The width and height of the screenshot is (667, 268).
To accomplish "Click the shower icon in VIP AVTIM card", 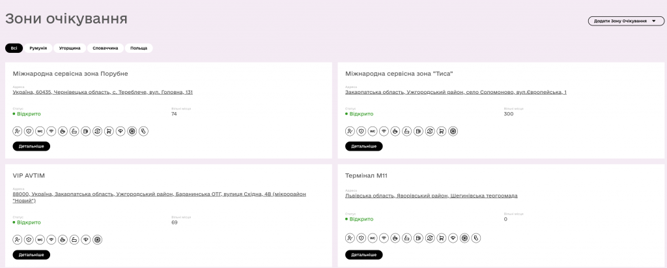I will point(75,240).
